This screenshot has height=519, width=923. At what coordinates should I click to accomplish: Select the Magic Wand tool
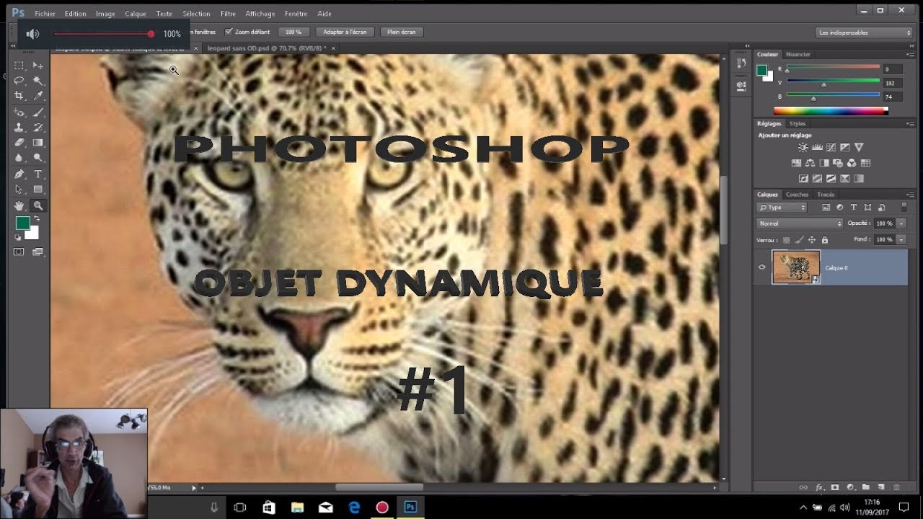point(38,81)
